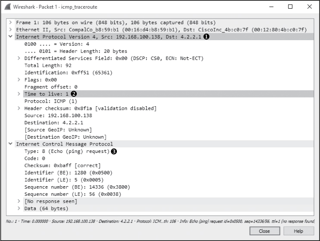Expand the Data (64 bytes) row

pos(19,208)
